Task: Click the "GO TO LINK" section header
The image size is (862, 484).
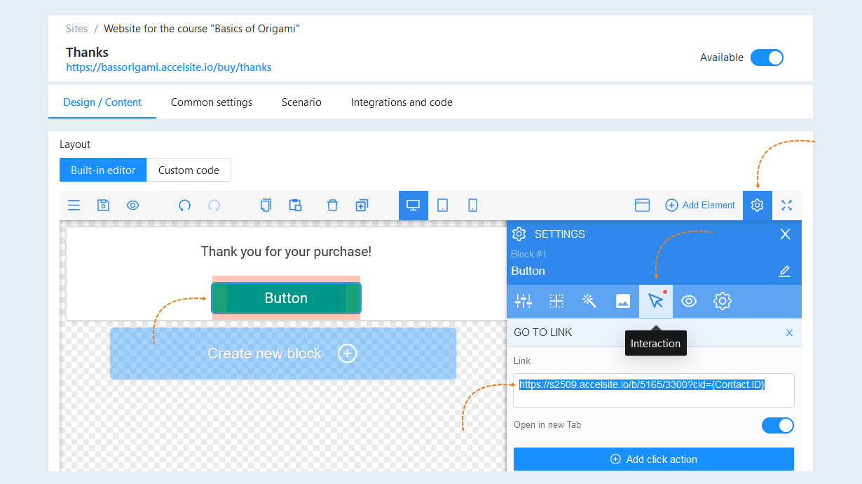Action: click(x=543, y=332)
